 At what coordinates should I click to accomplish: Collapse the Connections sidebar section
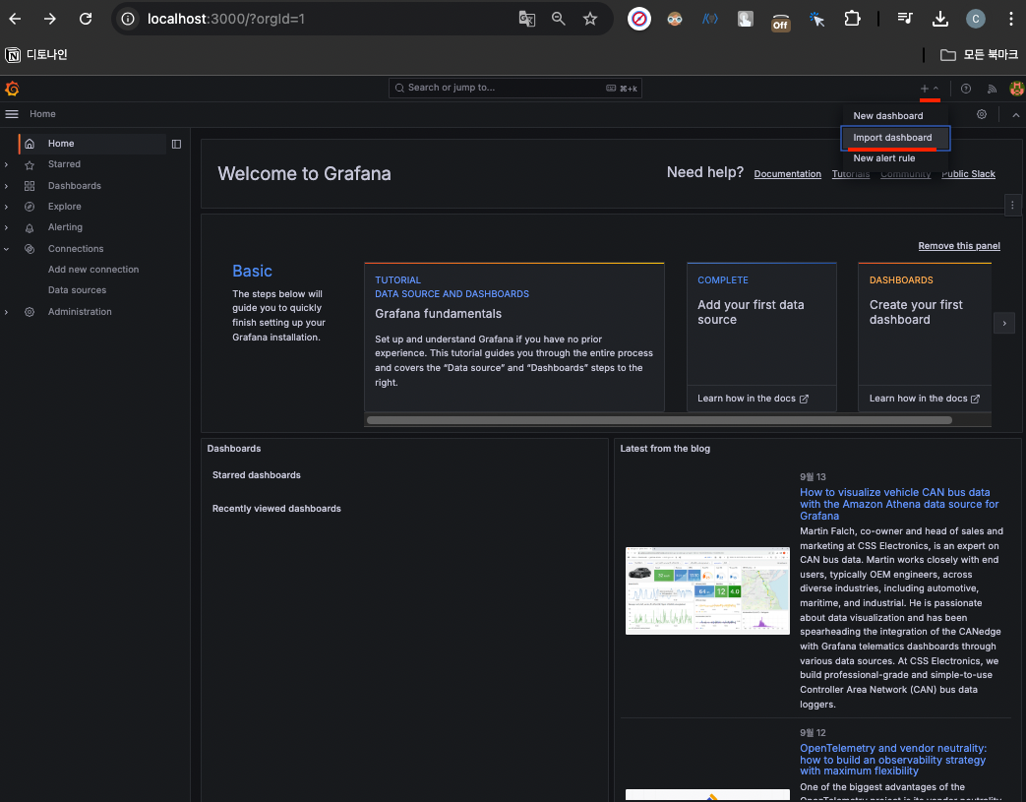click(x=7, y=249)
